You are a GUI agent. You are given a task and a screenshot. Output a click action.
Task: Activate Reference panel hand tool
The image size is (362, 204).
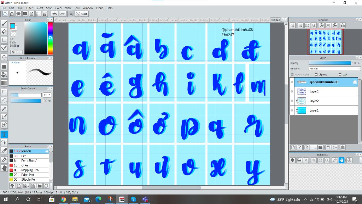pos(341,160)
